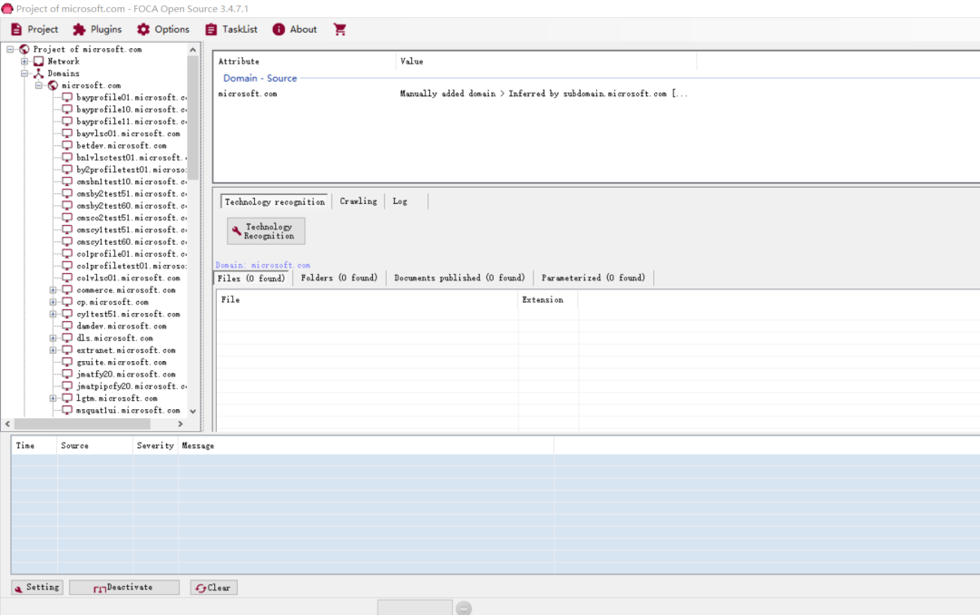Sort log by Severity column header
Screen dimensions: 980x615
click(x=155, y=445)
